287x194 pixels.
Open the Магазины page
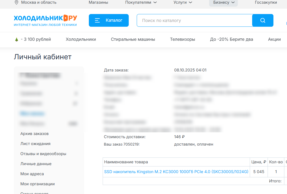click(x=98, y=2)
